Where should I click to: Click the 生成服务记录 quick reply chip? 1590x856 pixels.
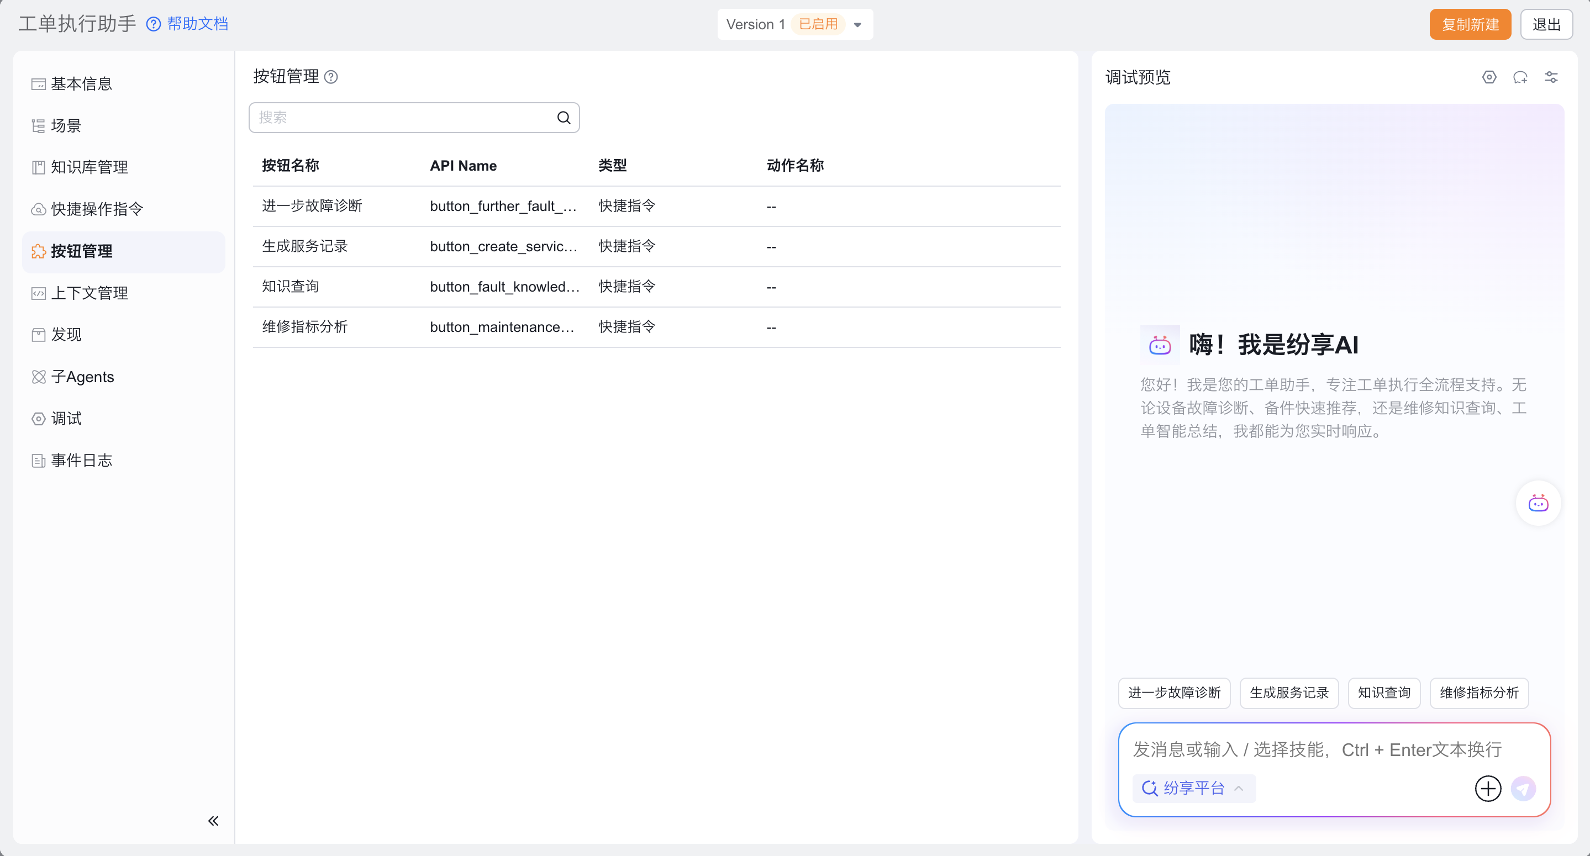click(x=1288, y=693)
